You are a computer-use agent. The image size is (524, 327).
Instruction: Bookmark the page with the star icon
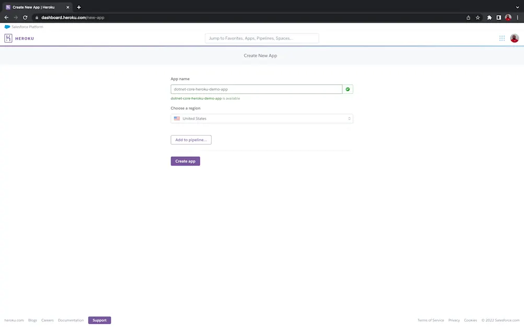click(478, 17)
